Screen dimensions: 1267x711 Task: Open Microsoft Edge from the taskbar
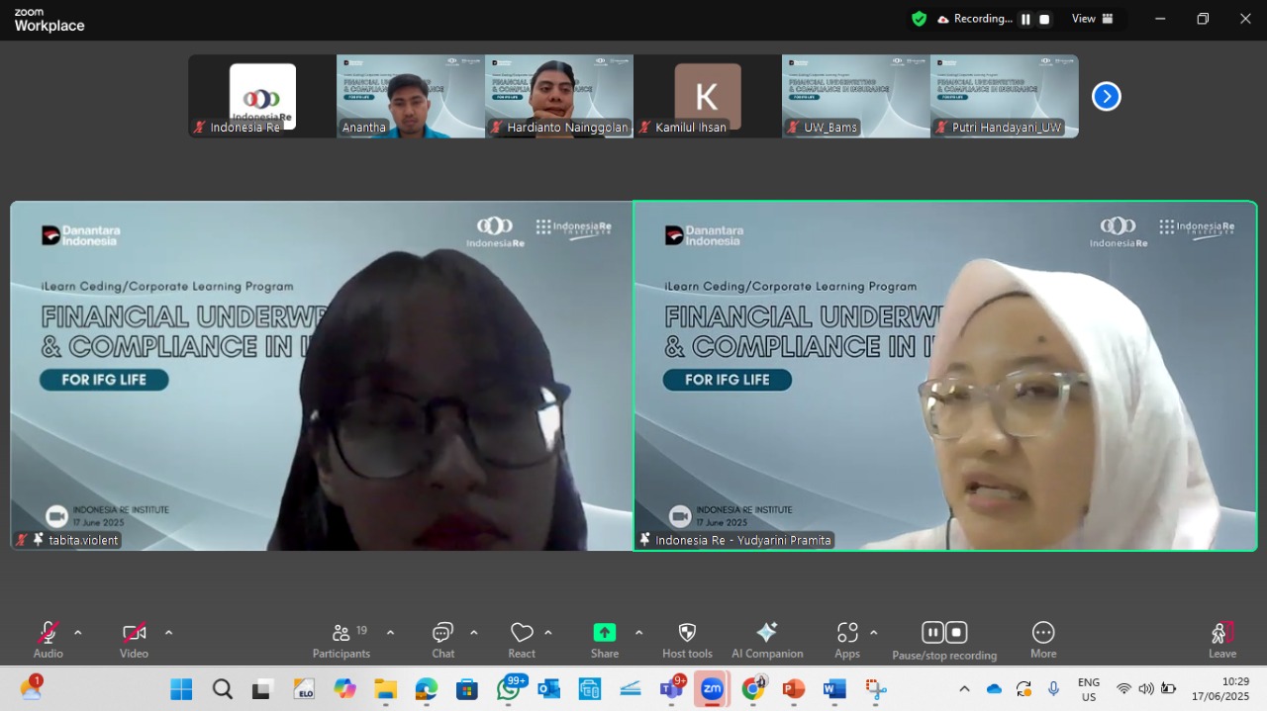(427, 689)
